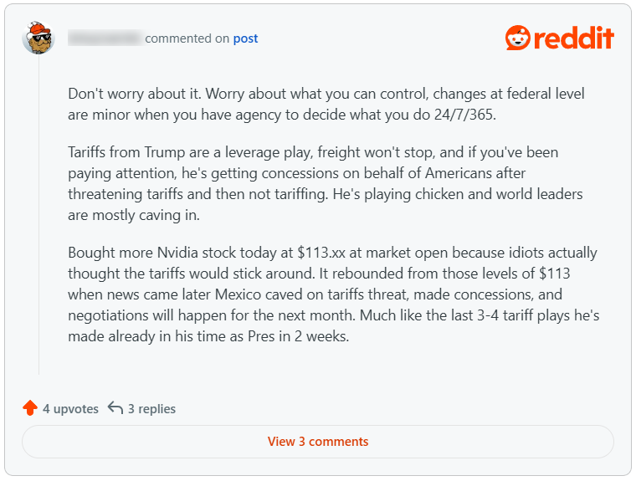Click the "commented on" text
The width and height of the screenshot is (636, 481).
[187, 38]
